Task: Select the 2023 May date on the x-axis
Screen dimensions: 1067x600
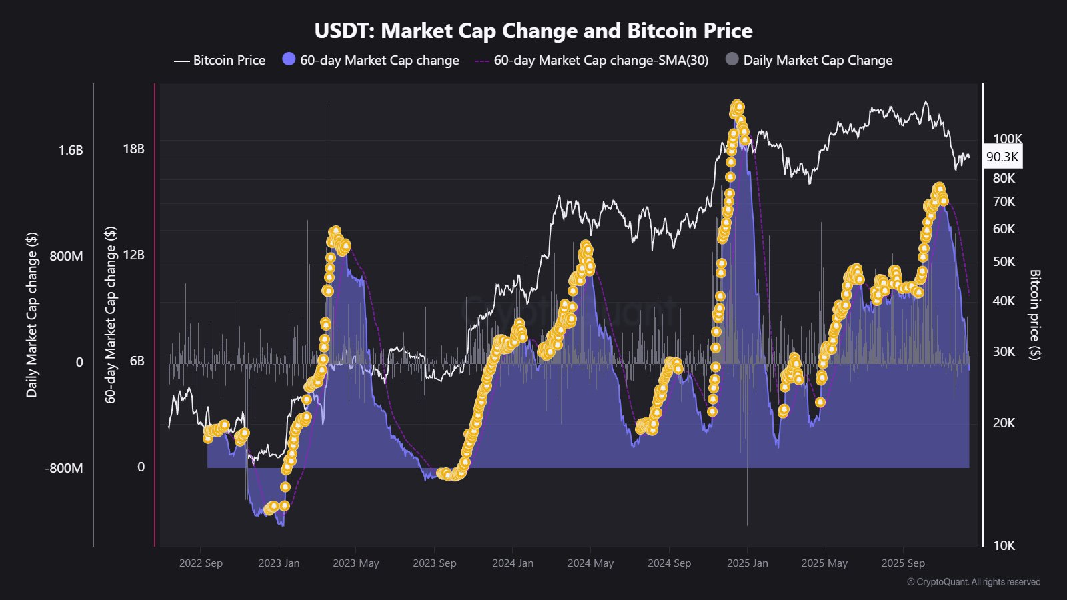Action: tap(355, 563)
